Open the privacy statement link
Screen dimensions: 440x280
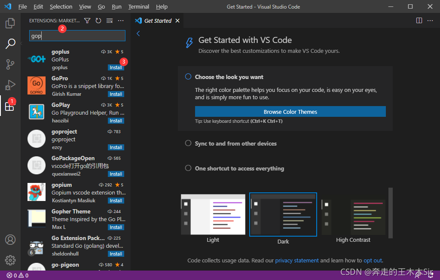tap(296, 260)
